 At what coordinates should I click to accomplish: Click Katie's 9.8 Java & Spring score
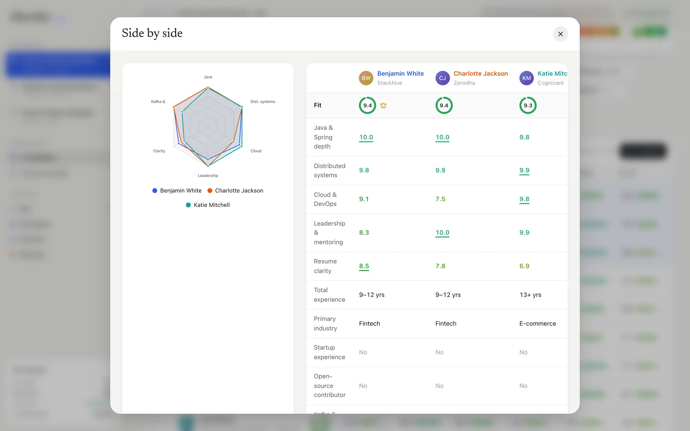524,137
